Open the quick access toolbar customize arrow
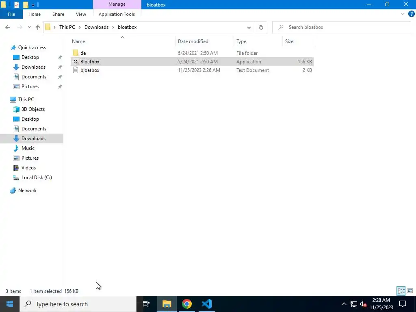Viewport: 416px width, 312px height. [33, 5]
